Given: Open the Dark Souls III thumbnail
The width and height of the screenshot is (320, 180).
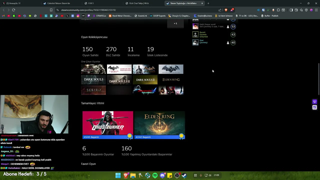Looking at the screenshot, I should click(x=145, y=80).
